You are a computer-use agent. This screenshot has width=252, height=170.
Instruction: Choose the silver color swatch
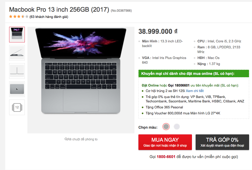177,127
